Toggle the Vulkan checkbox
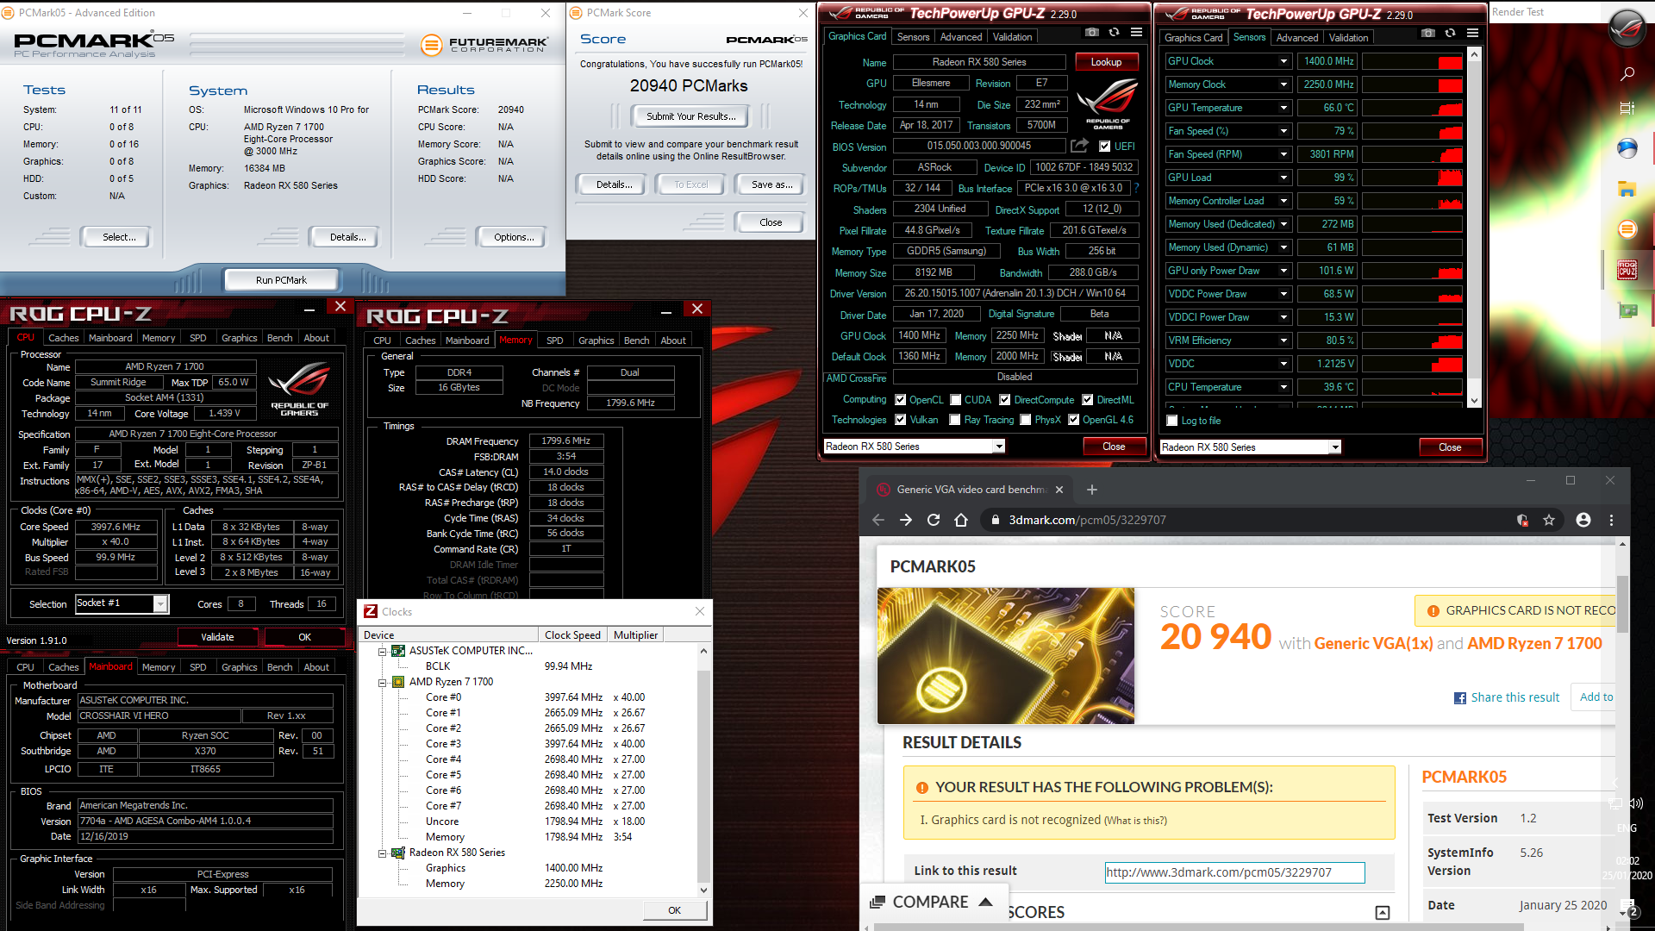This screenshot has height=931, width=1655. 901,420
